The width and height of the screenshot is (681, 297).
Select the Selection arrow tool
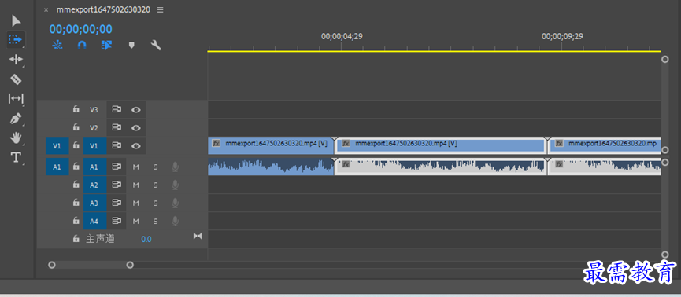[x=16, y=20]
